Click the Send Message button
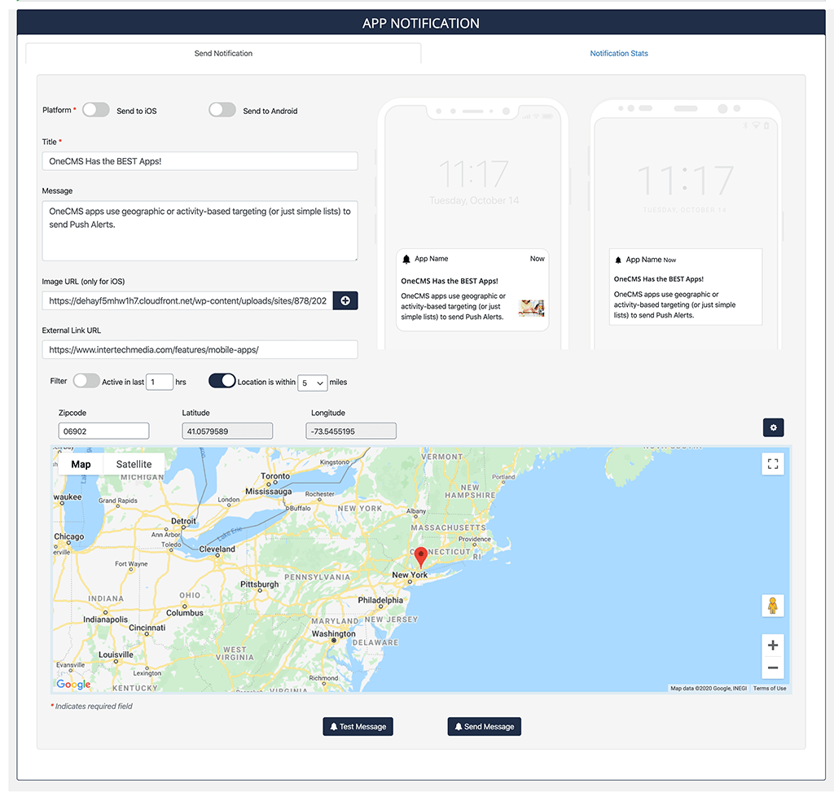 [485, 727]
